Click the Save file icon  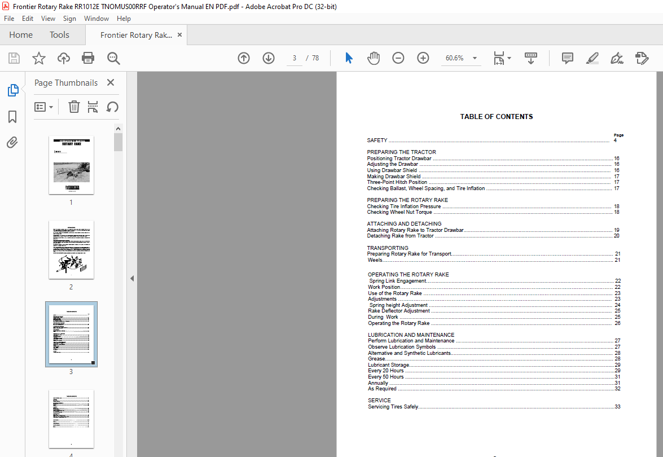coord(14,58)
